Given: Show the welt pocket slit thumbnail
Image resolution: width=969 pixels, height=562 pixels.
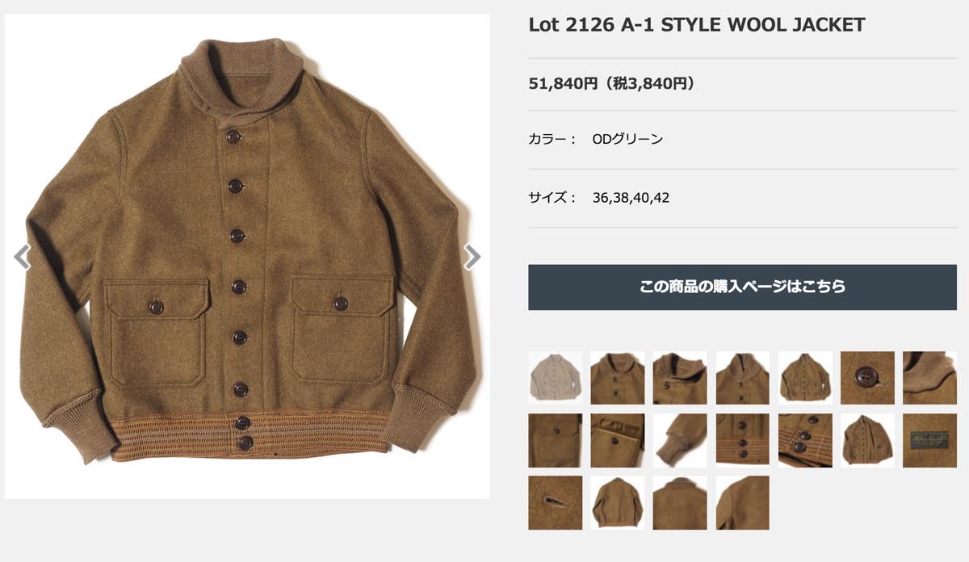Looking at the screenshot, I should click(555, 502).
